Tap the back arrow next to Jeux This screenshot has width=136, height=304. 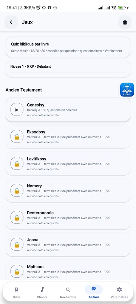(x=11, y=22)
